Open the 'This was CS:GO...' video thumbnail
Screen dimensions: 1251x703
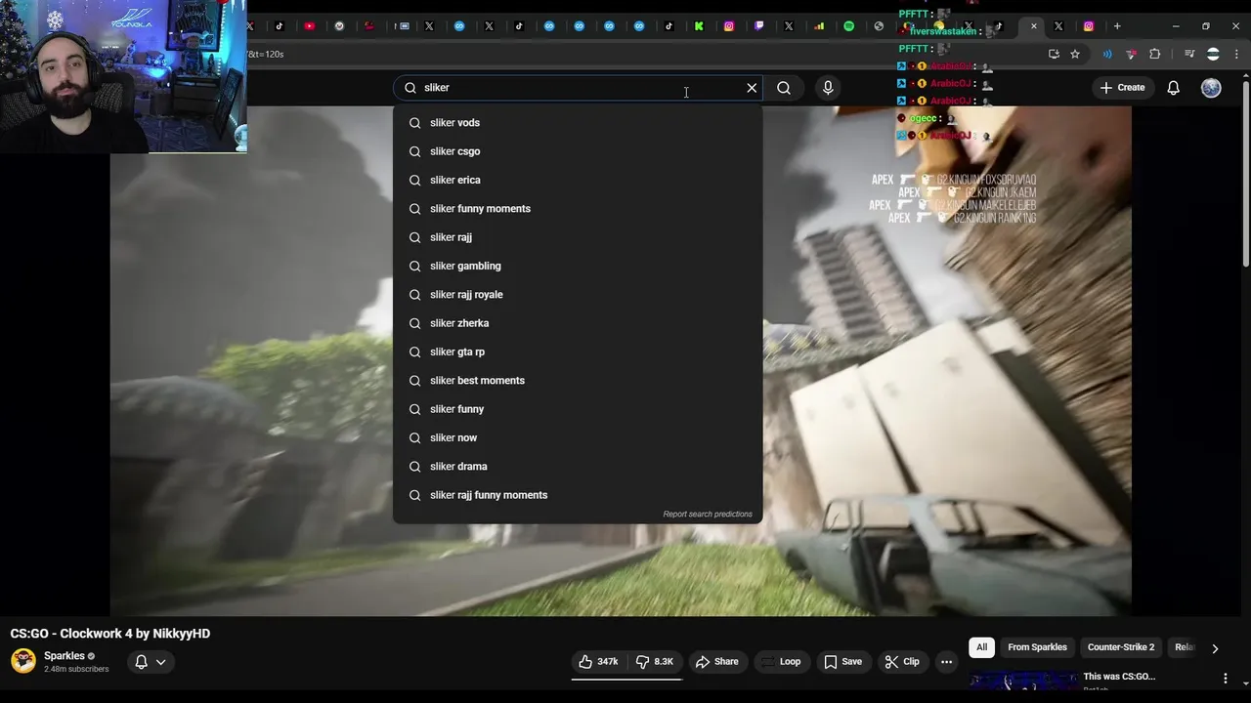click(1022, 681)
